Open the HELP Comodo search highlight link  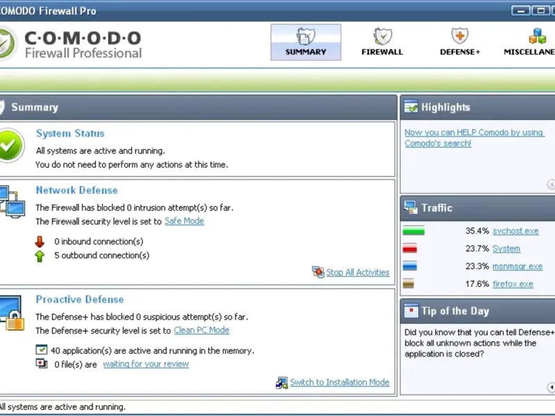[475, 137]
